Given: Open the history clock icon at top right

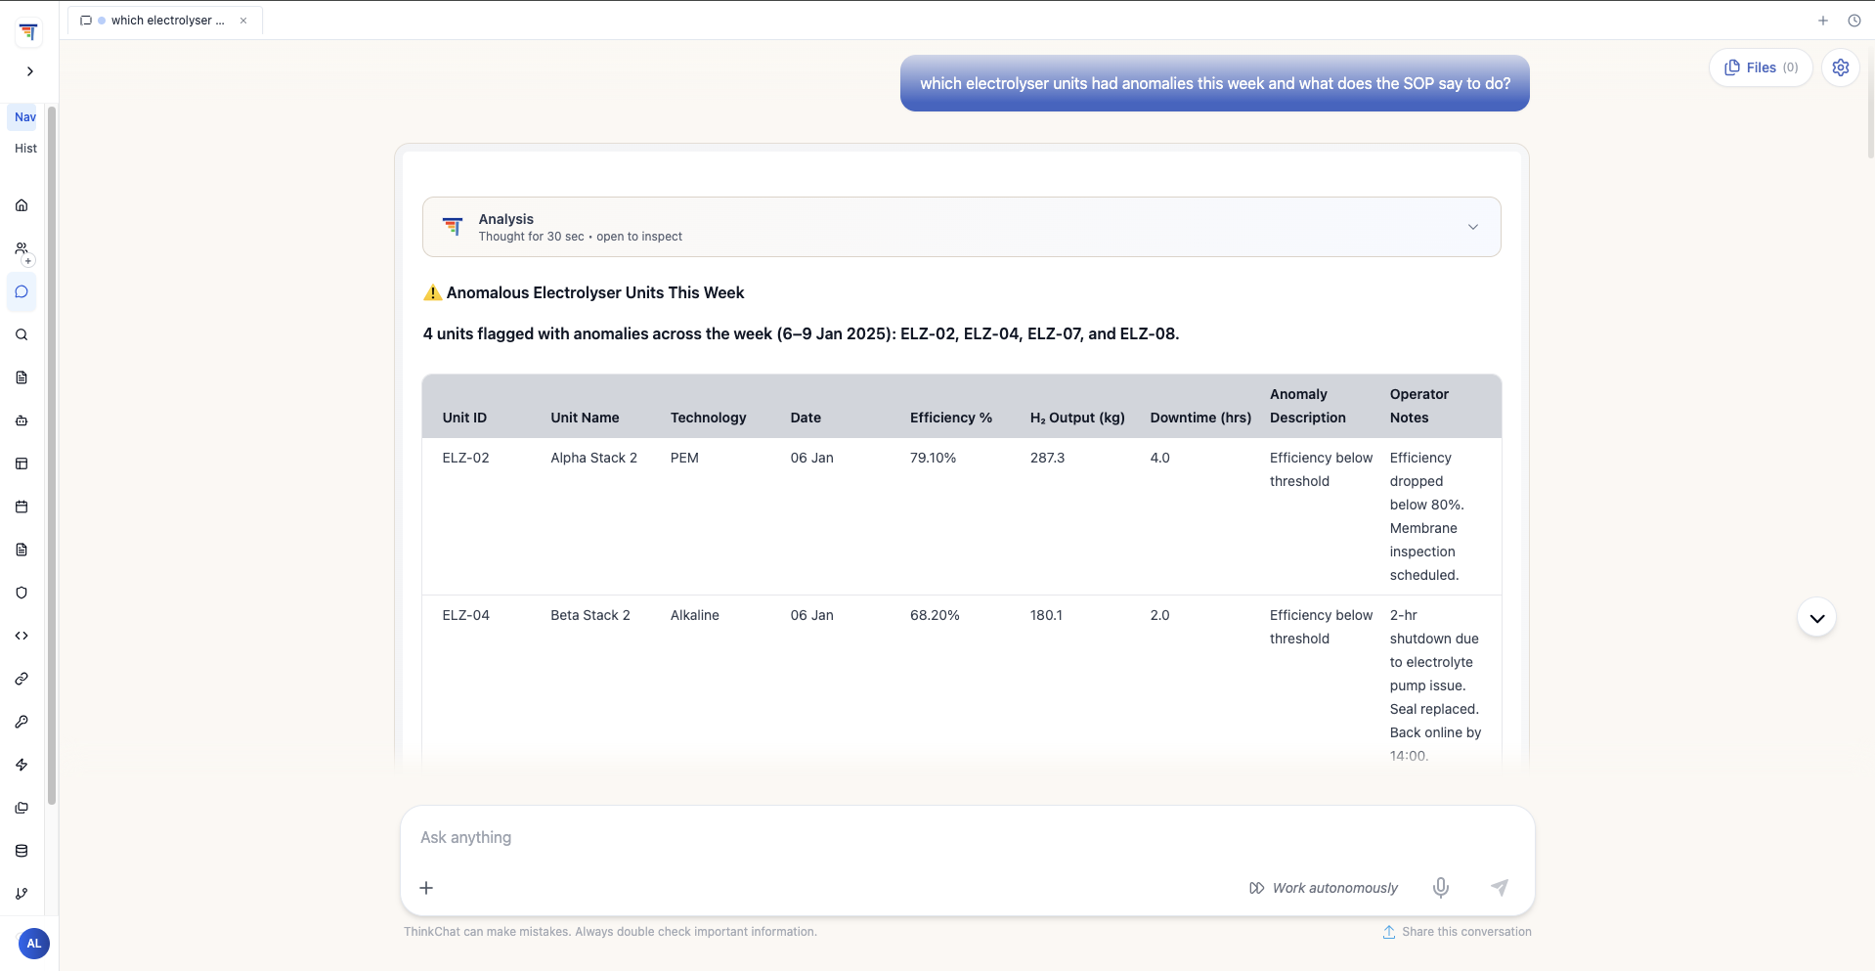Looking at the screenshot, I should (1853, 21).
